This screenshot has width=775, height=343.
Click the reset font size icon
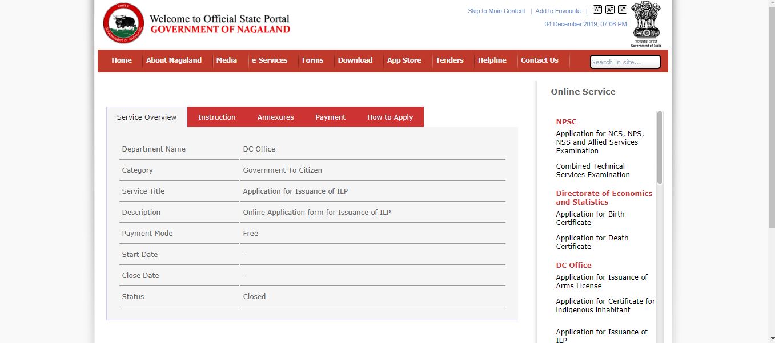pyautogui.click(x=610, y=10)
